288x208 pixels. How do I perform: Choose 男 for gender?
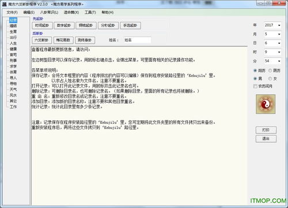[x=257, y=79]
